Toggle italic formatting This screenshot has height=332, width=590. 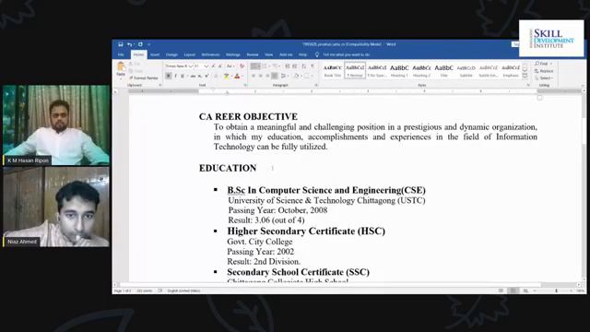(x=175, y=76)
